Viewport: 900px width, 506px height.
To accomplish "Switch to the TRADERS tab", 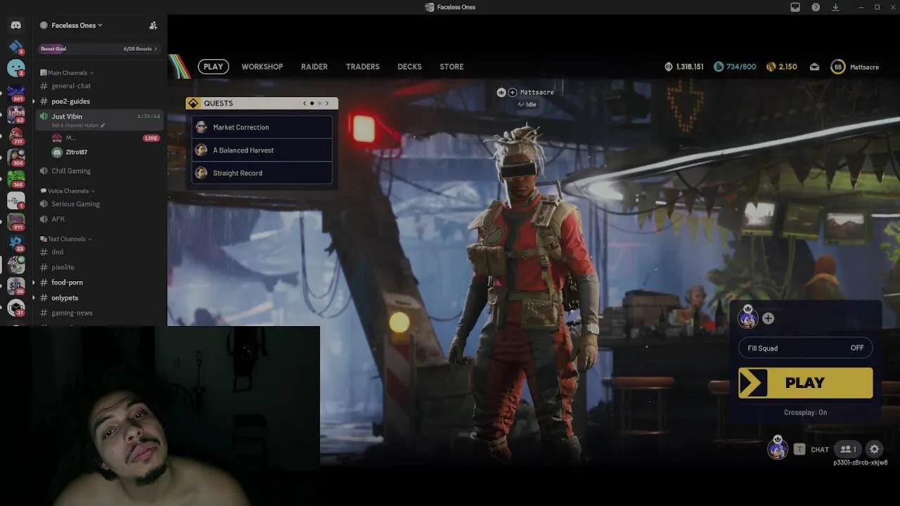I will [363, 67].
